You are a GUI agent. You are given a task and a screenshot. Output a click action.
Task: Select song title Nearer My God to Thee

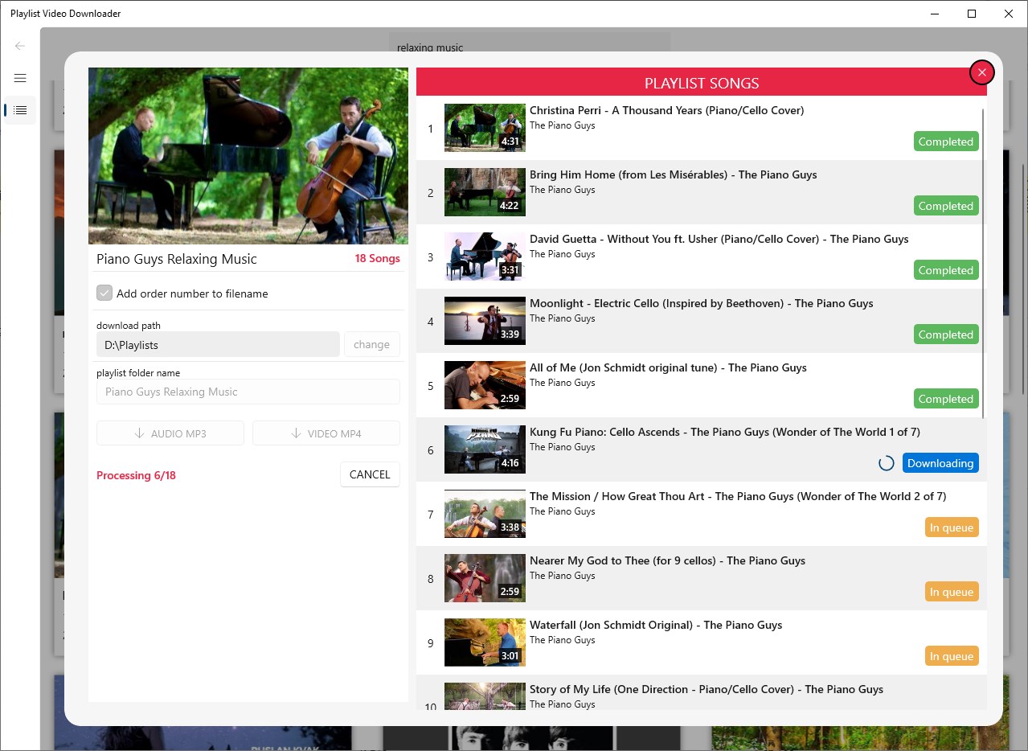667,560
